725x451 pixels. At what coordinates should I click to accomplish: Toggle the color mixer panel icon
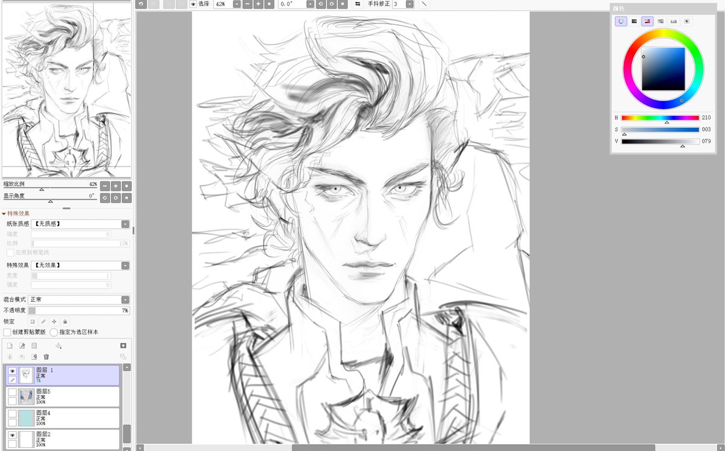[x=660, y=21]
